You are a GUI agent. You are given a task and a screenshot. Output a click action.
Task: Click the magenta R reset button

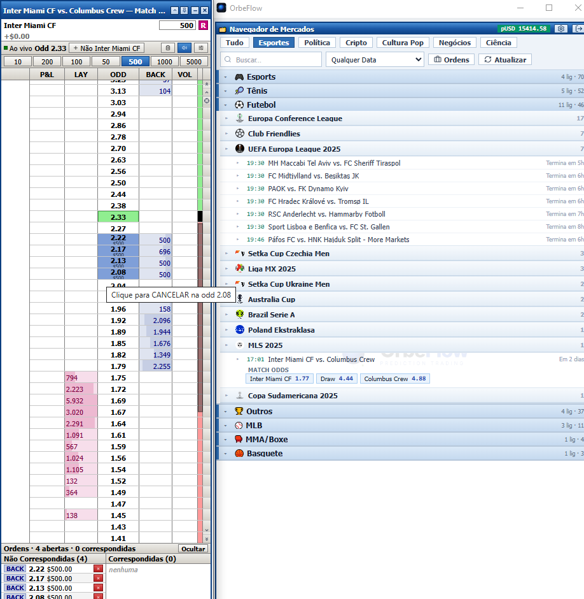[x=204, y=25]
